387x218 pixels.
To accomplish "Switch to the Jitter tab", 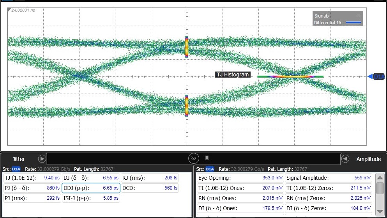I will (x=19, y=159).
